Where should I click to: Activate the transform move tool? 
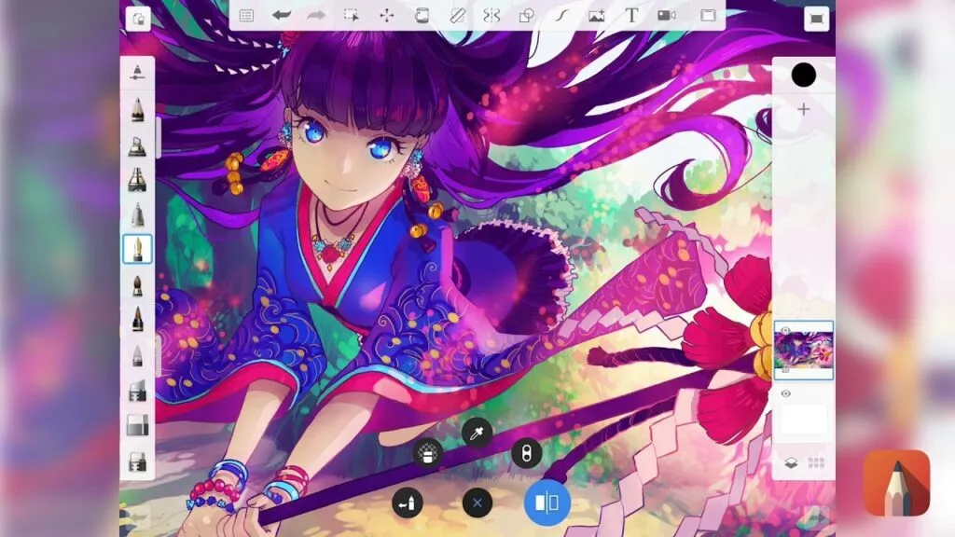387,15
